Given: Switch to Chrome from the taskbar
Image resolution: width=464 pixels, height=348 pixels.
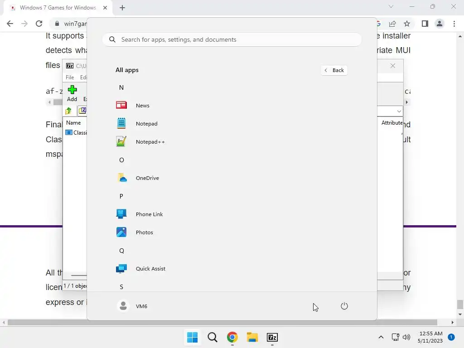Looking at the screenshot, I should point(232,337).
